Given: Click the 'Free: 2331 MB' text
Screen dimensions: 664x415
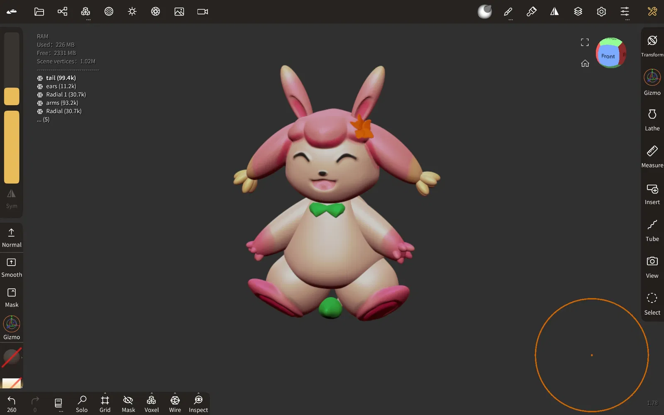Looking at the screenshot, I should coord(56,53).
